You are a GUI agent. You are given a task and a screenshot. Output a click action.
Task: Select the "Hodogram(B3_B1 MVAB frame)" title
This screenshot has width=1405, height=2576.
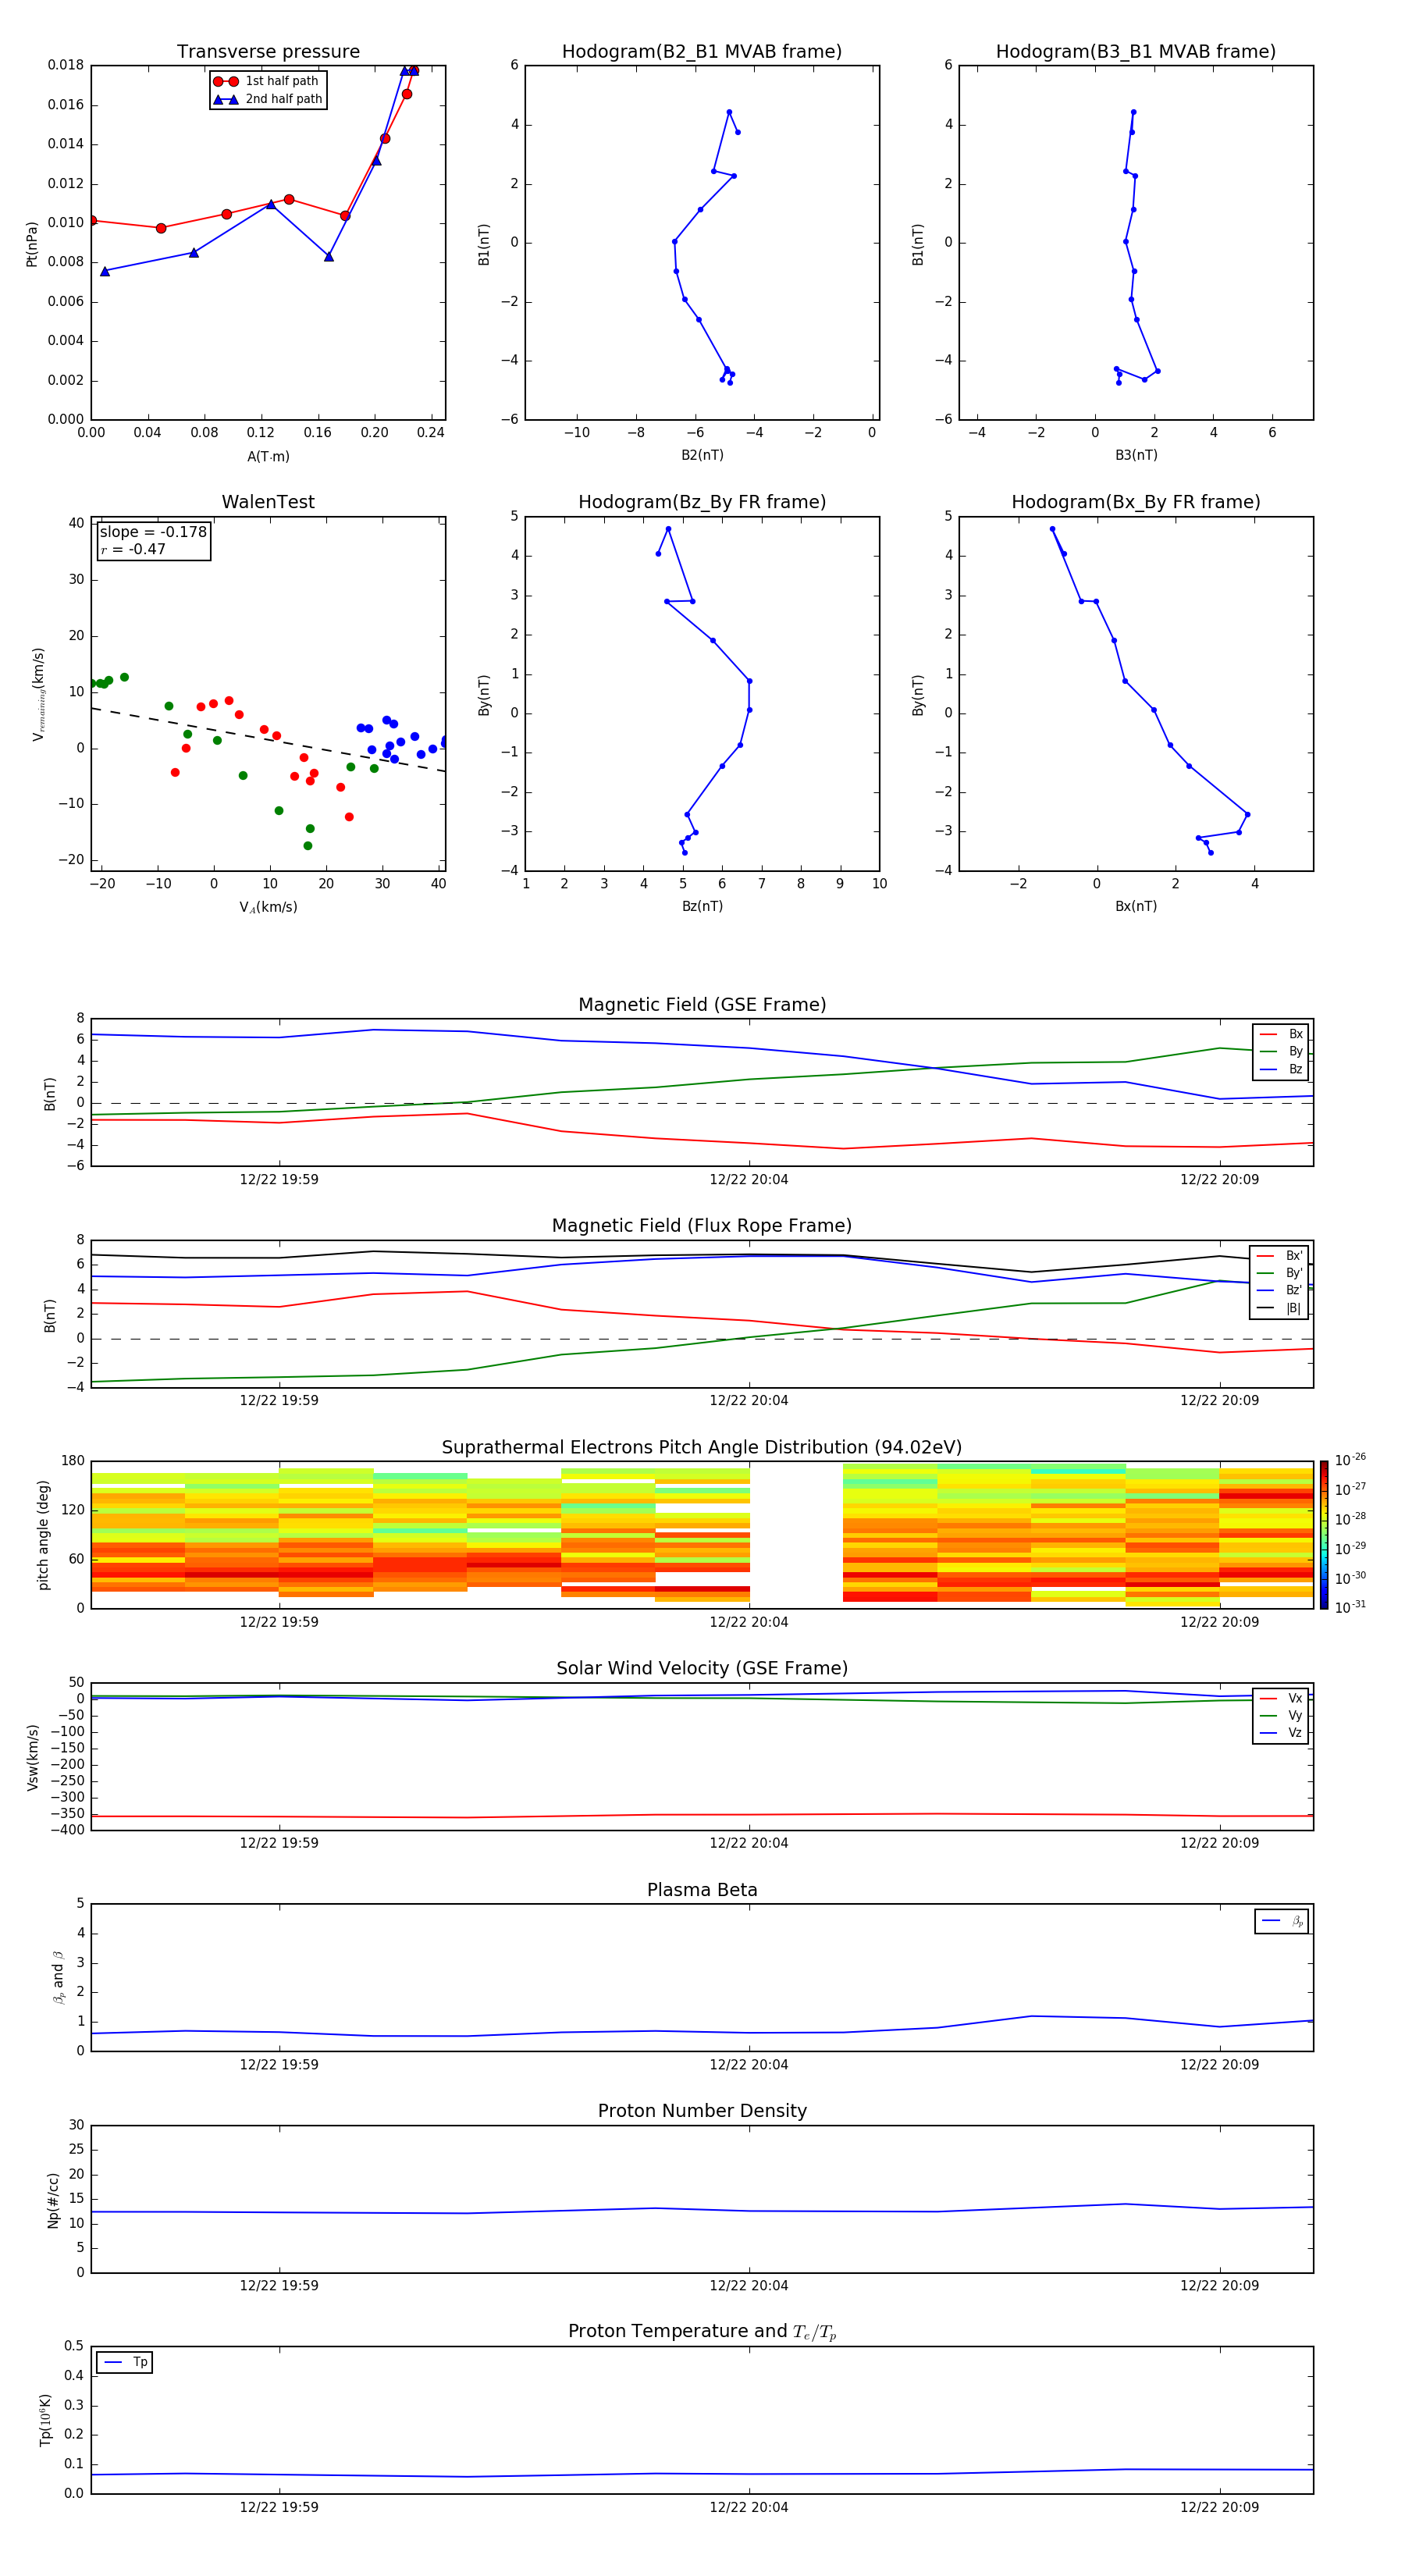[1136, 52]
